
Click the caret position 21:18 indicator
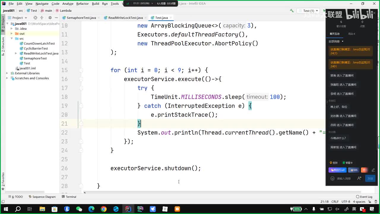[x=324, y=202]
